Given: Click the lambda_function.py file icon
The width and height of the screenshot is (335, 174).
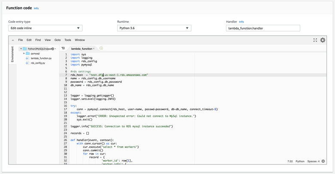Looking at the screenshot, I should (27, 58).
